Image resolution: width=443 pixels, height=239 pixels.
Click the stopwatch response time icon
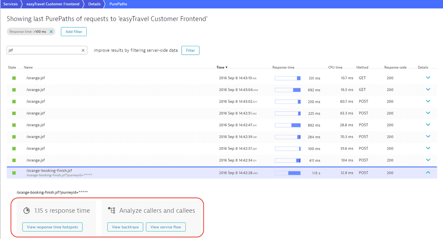pos(27,211)
